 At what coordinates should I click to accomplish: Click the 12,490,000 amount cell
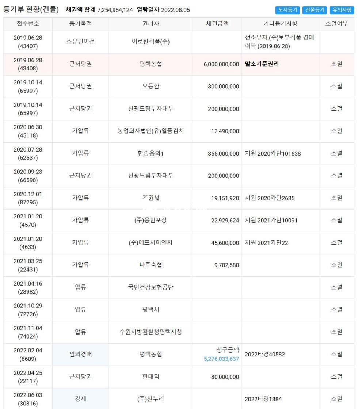click(217, 131)
